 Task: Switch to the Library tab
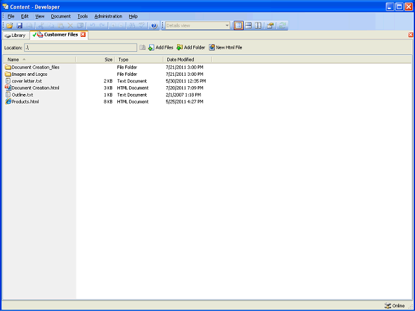click(16, 35)
